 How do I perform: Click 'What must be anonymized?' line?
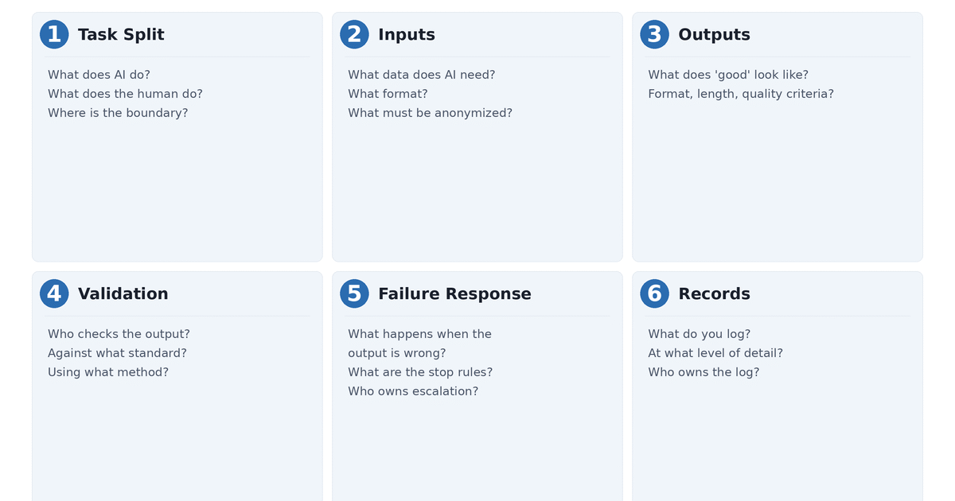(x=430, y=113)
